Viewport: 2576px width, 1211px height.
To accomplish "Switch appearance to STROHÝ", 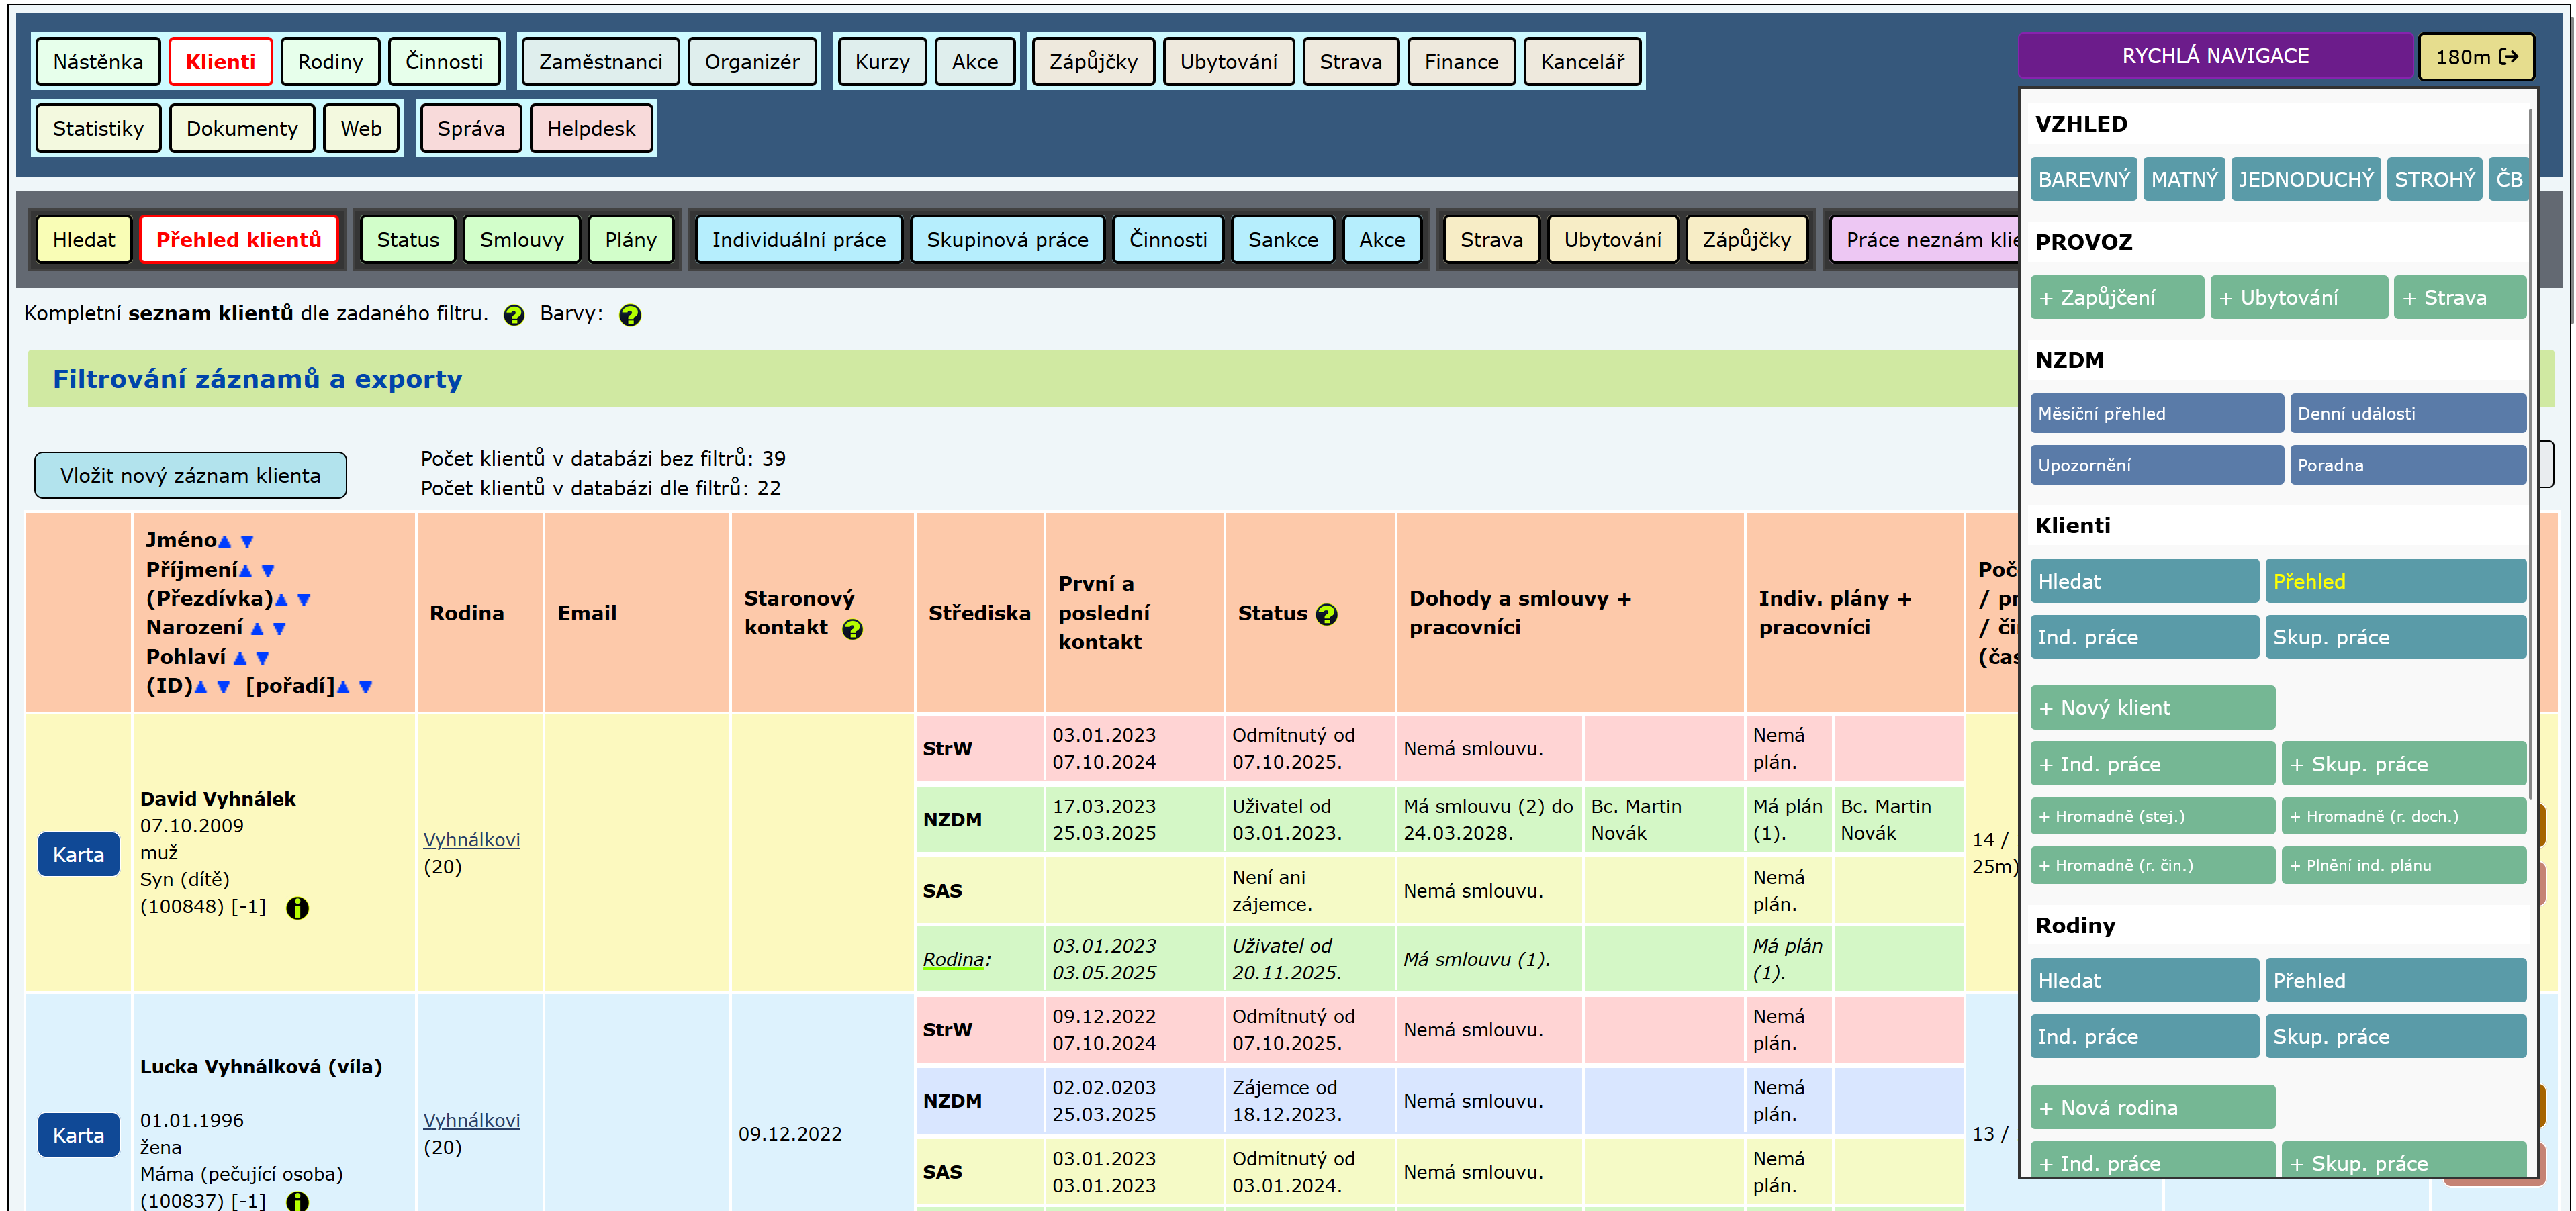I will tap(2434, 180).
